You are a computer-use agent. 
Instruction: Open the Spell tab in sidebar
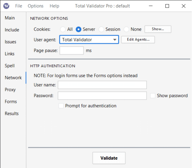pyautogui.click(x=10, y=66)
